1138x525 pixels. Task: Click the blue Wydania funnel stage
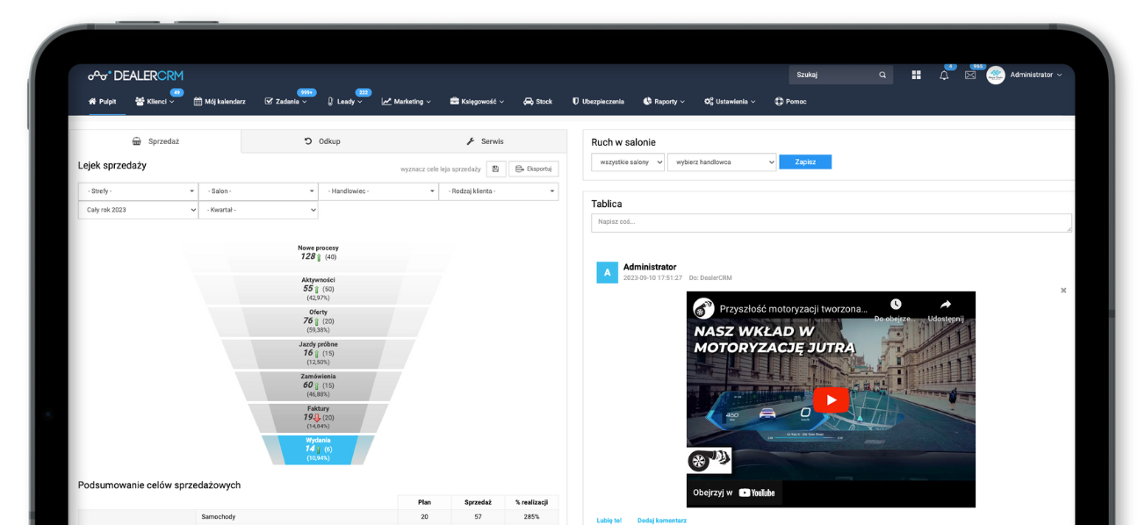pos(318,449)
